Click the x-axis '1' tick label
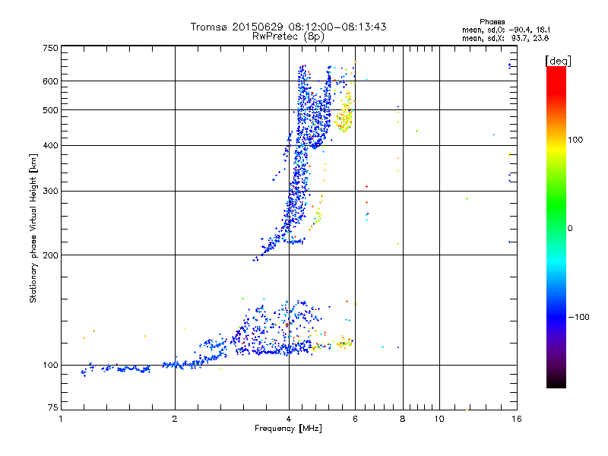The image size is (608, 456). pos(61,419)
